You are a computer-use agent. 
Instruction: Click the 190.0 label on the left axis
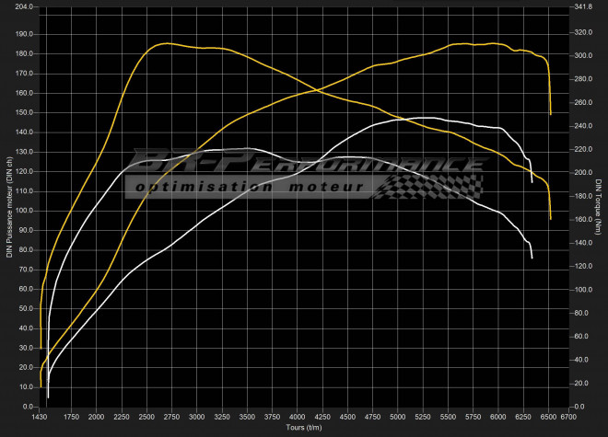[24, 34]
